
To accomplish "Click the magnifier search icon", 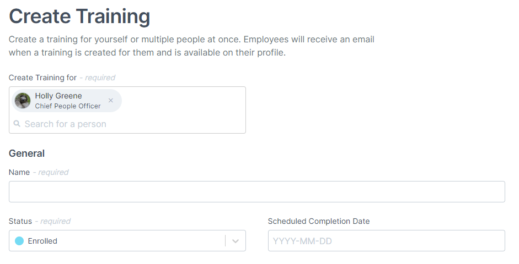I will [x=17, y=124].
